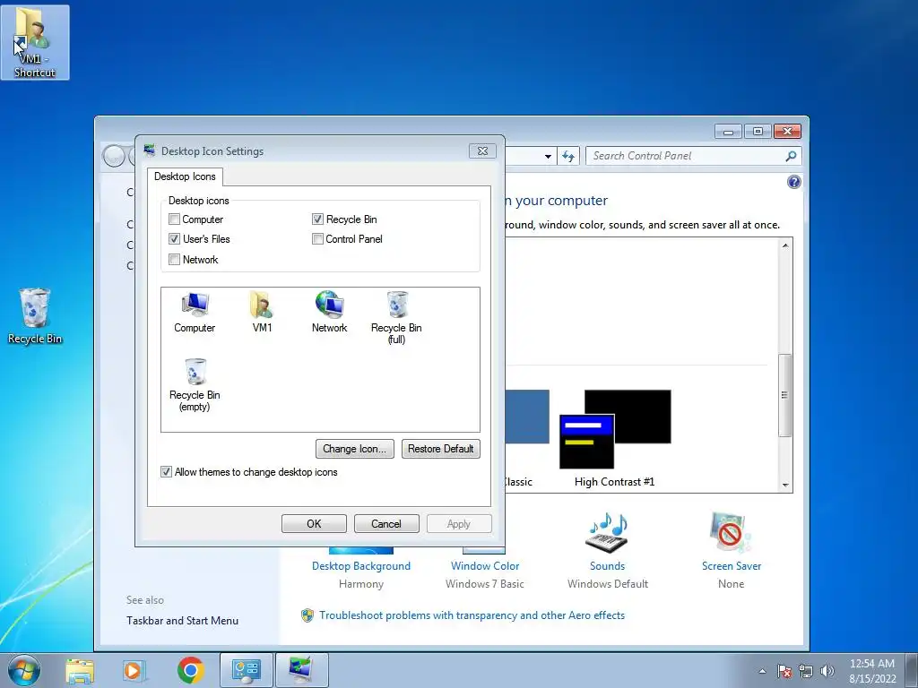Viewport: 918px width, 688px height.
Task: Select the Network icon in the preview list
Action: point(329,313)
